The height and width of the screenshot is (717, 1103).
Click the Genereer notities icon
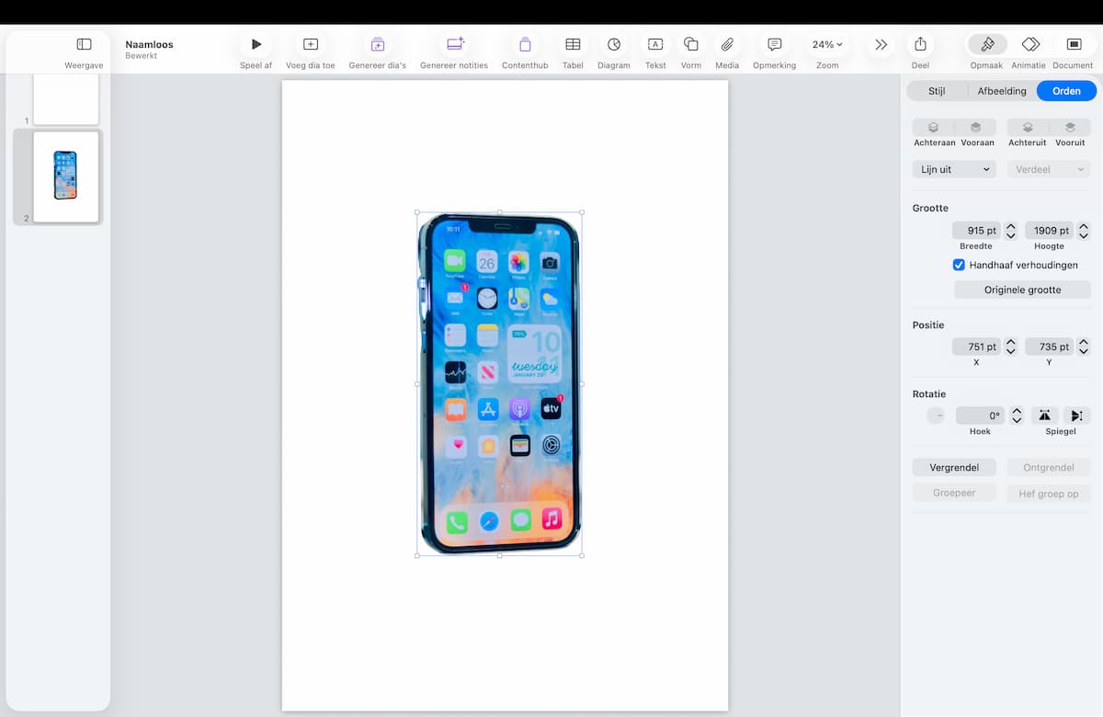point(455,44)
